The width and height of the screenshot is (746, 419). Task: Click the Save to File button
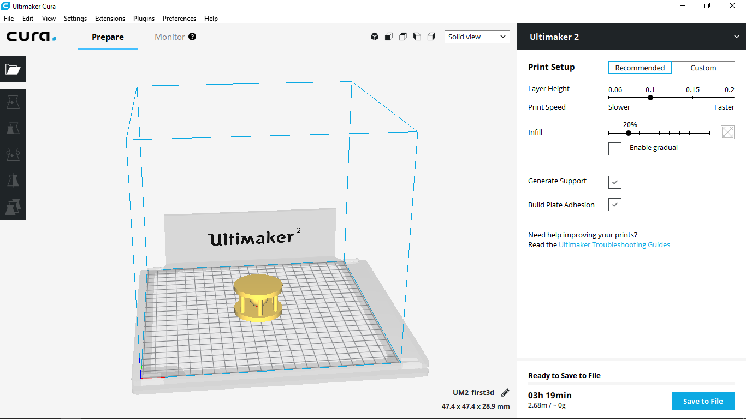[703, 401]
